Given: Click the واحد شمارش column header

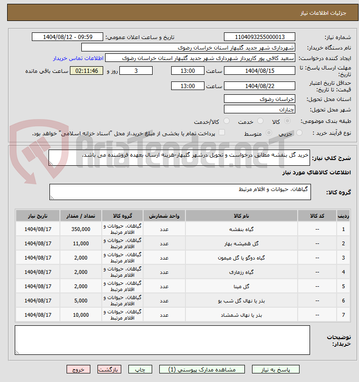Looking at the screenshot, I should pos(164,216).
